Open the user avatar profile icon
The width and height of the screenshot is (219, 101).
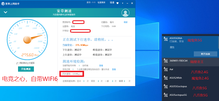click(x=125, y=13)
